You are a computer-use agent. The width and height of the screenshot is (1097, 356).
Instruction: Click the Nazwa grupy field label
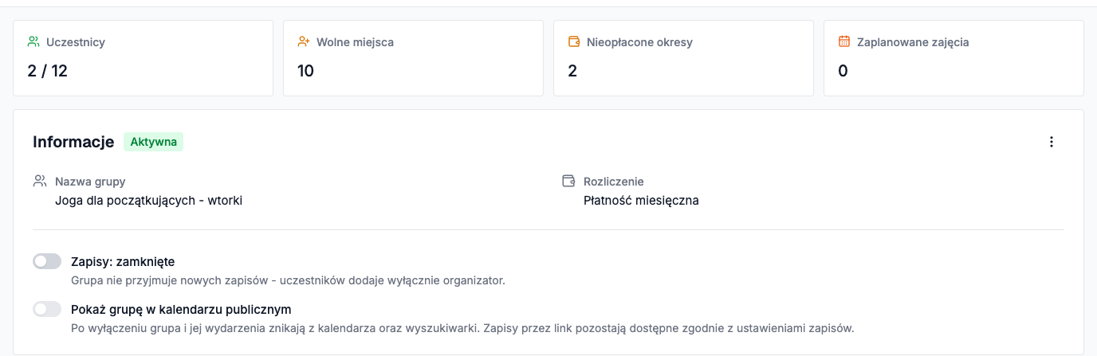tap(90, 182)
